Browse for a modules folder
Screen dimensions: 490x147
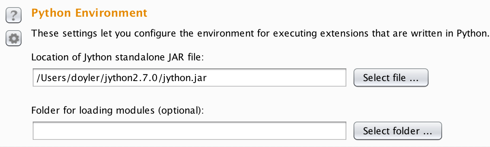tap(398, 131)
